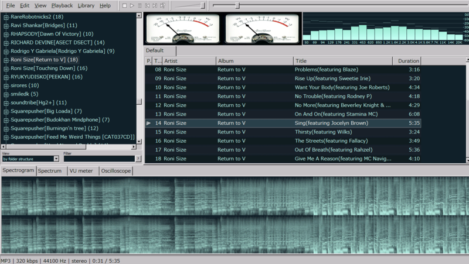The image size is (469, 264).
Task: Open the 'by folder structure' view dropdown
Action: 56,159
